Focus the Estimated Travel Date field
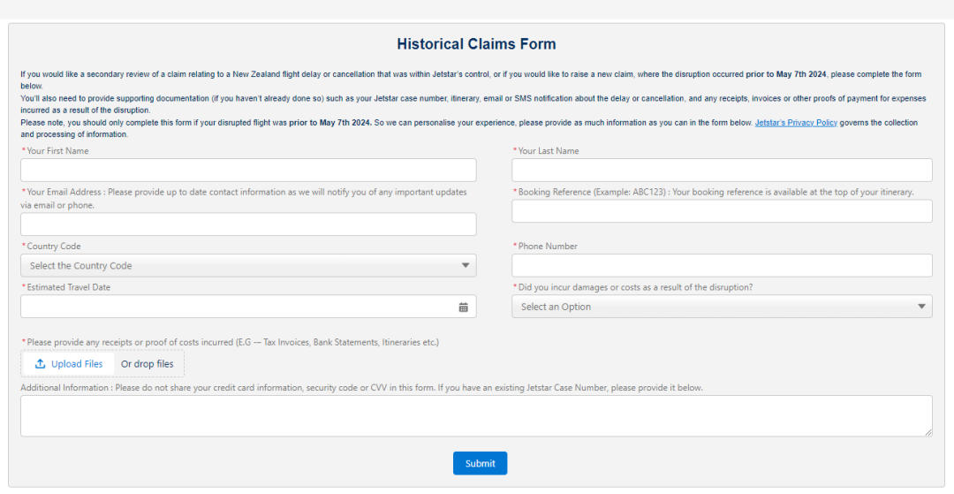Viewport: 954px width, 494px height. tap(238, 307)
